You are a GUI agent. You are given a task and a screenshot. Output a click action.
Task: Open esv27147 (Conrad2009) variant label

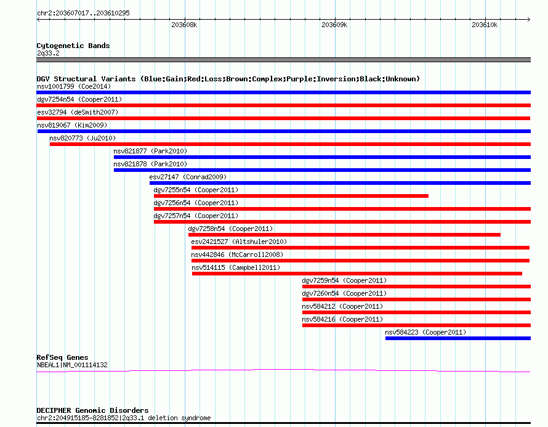click(188, 177)
